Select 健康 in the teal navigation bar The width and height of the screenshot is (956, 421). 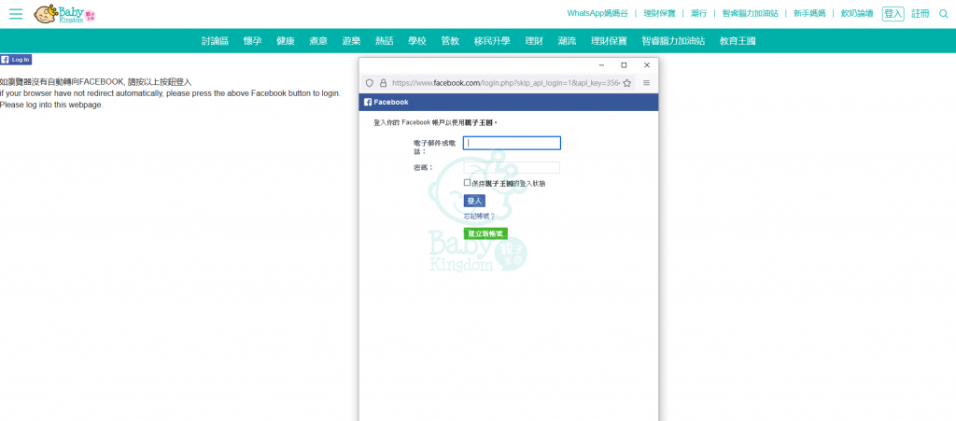[286, 41]
